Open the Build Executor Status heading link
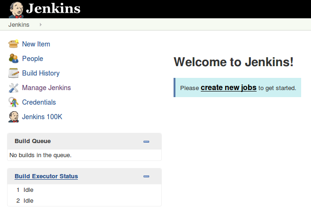The width and height of the screenshot is (311, 213). [46, 176]
